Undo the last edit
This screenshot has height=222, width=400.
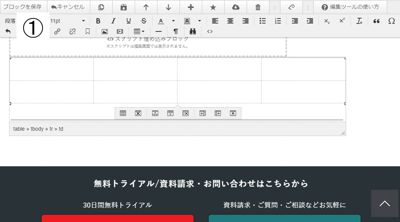coord(8,31)
